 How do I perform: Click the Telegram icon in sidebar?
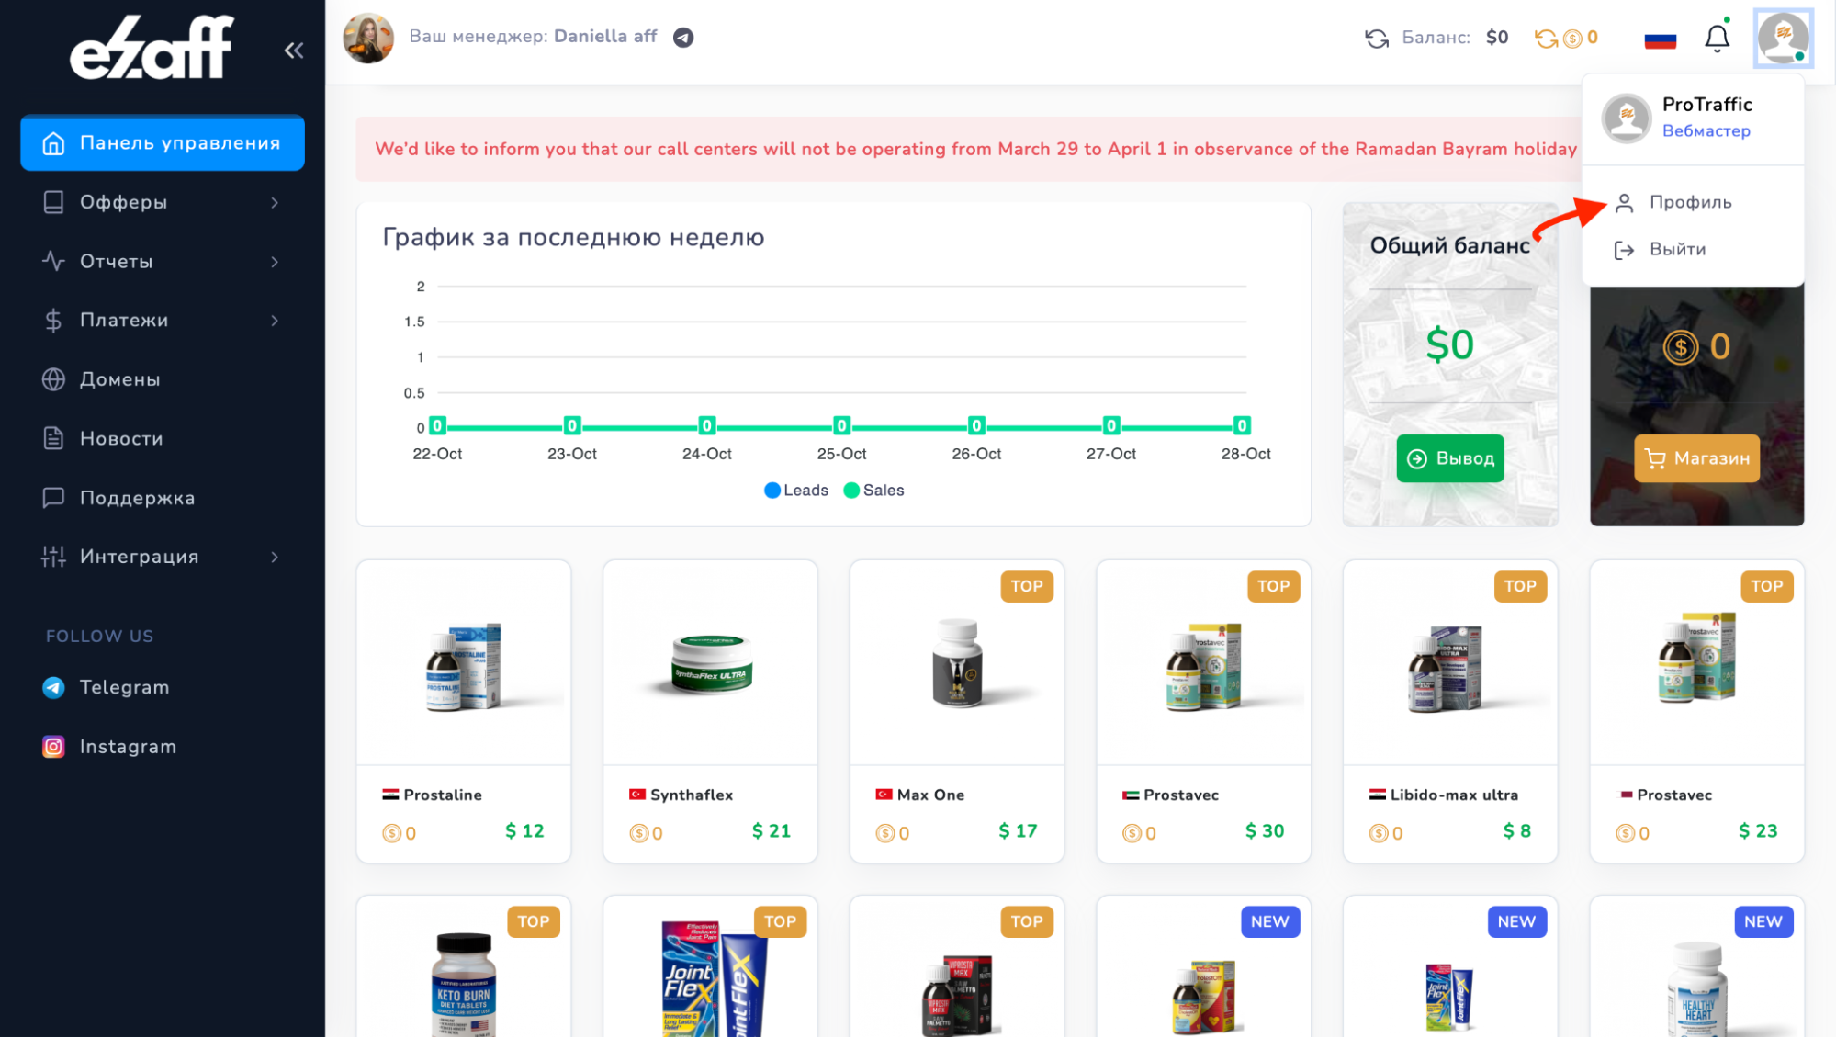click(53, 687)
